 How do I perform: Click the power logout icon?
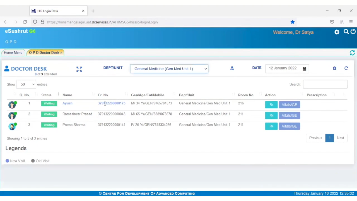pos(353,32)
